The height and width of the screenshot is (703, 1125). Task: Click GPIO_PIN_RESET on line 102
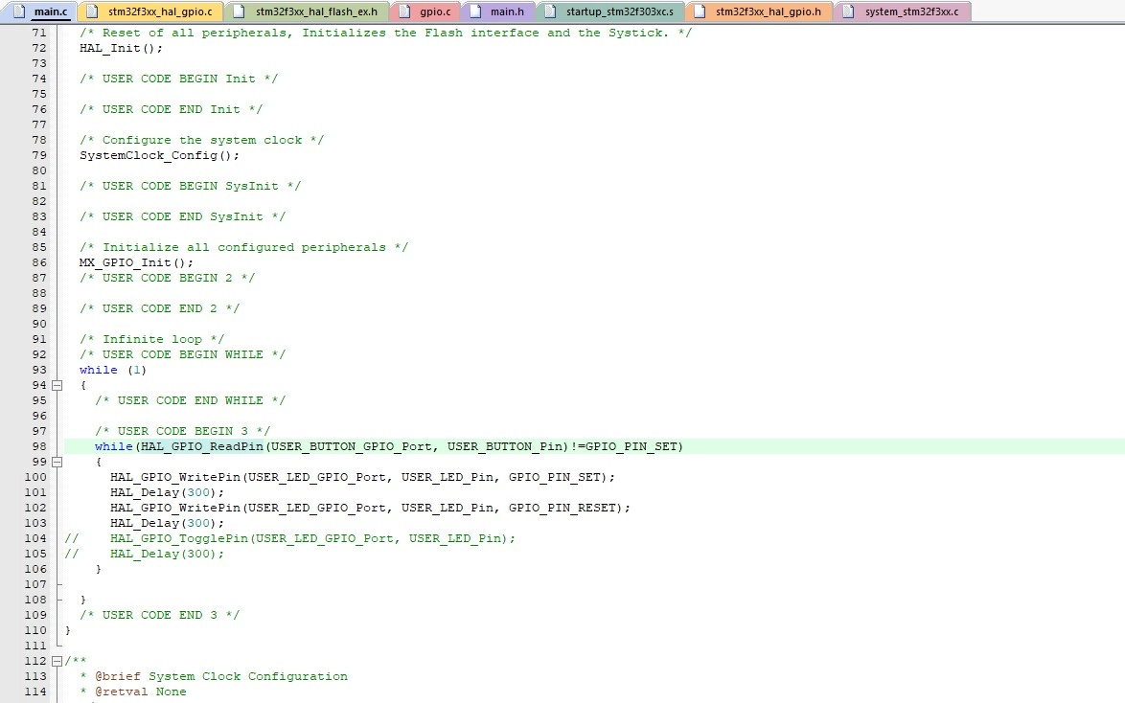click(x=563, y=508)
